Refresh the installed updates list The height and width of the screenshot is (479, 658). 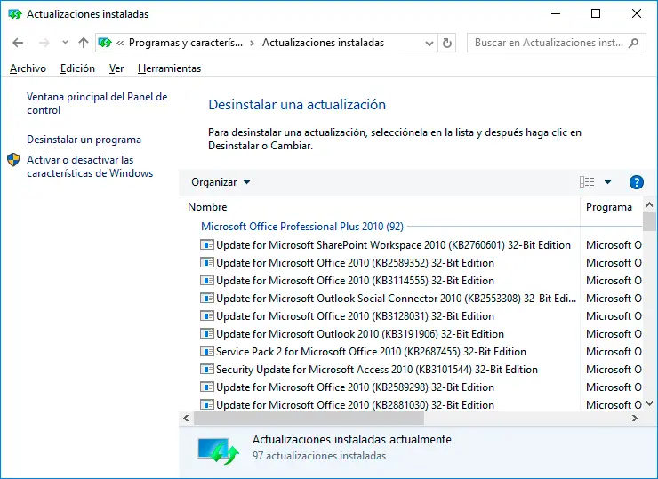click(x=447, y=43)
